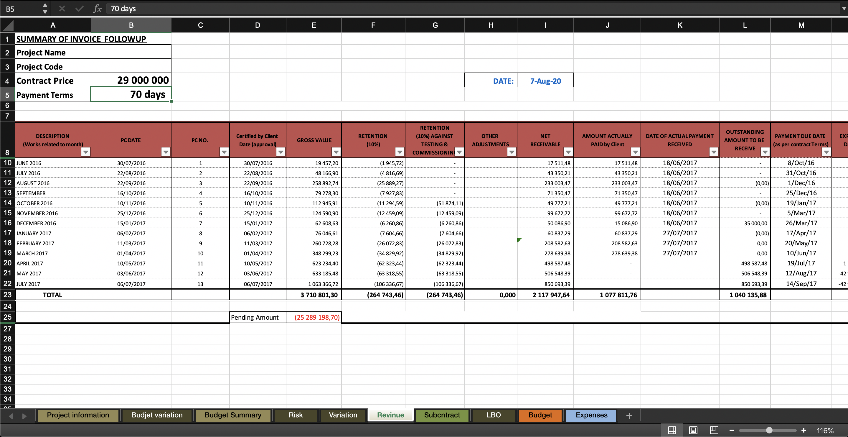The height and width of the screenshot is (437, 848).
Task: Switch to Page Layout view icon
Action: tap(693, 431)
